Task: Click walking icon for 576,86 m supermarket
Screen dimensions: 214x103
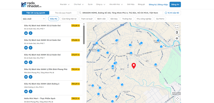Action: coord(30,48)
